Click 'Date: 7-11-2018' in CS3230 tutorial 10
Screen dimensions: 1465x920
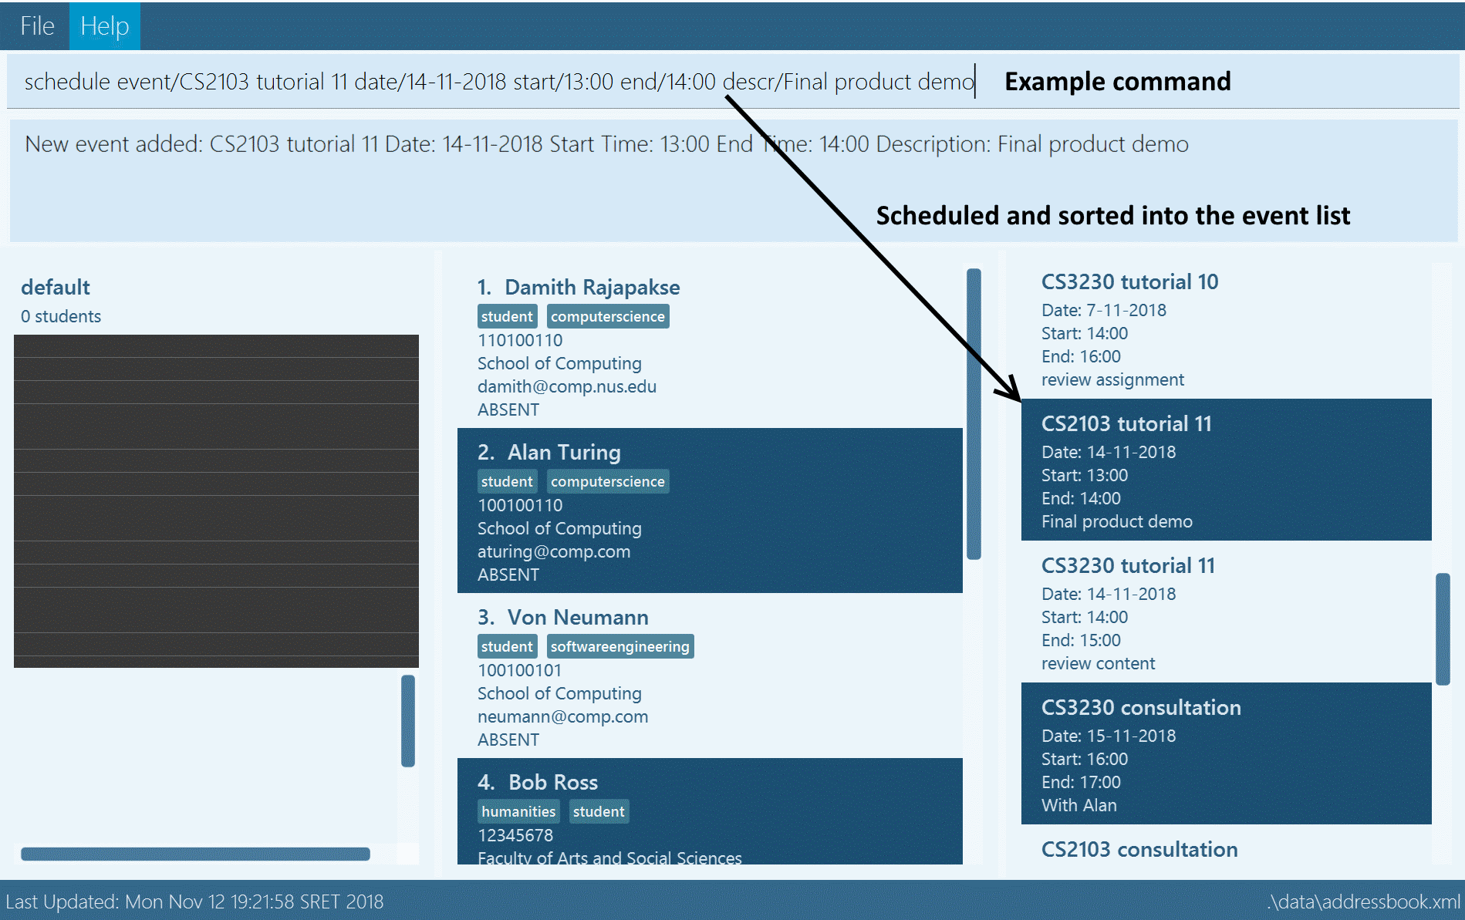click(x=1104, y=310)
